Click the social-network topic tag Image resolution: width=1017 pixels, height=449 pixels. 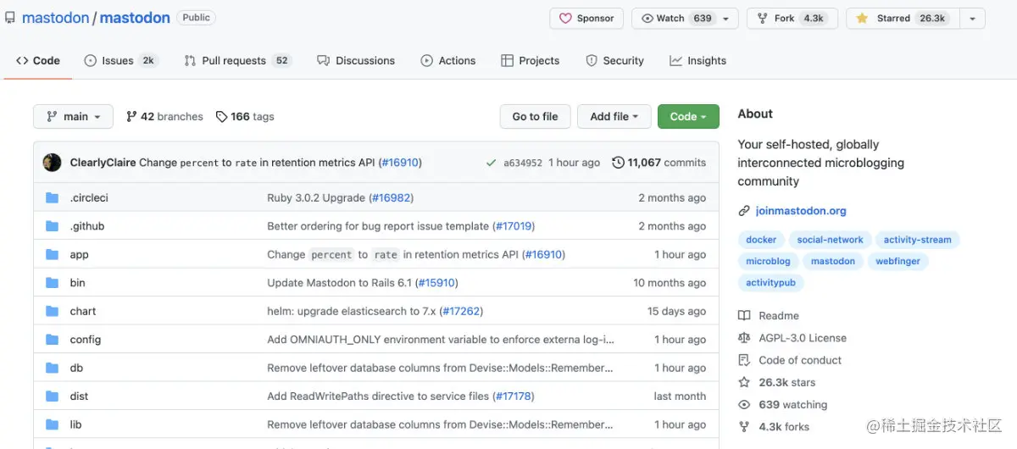pos(831,240)
